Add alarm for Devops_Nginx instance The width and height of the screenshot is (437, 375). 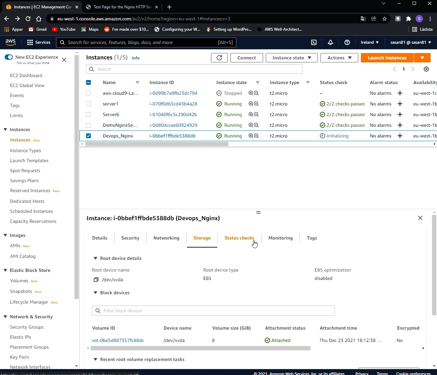point(400,136)
